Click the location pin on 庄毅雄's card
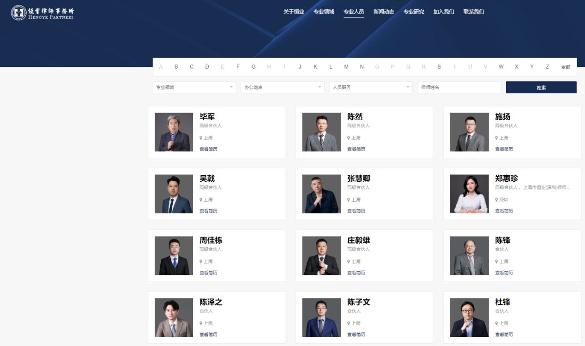Image resolution: width=585 pixels, height=346 pixels. (350, 261)
